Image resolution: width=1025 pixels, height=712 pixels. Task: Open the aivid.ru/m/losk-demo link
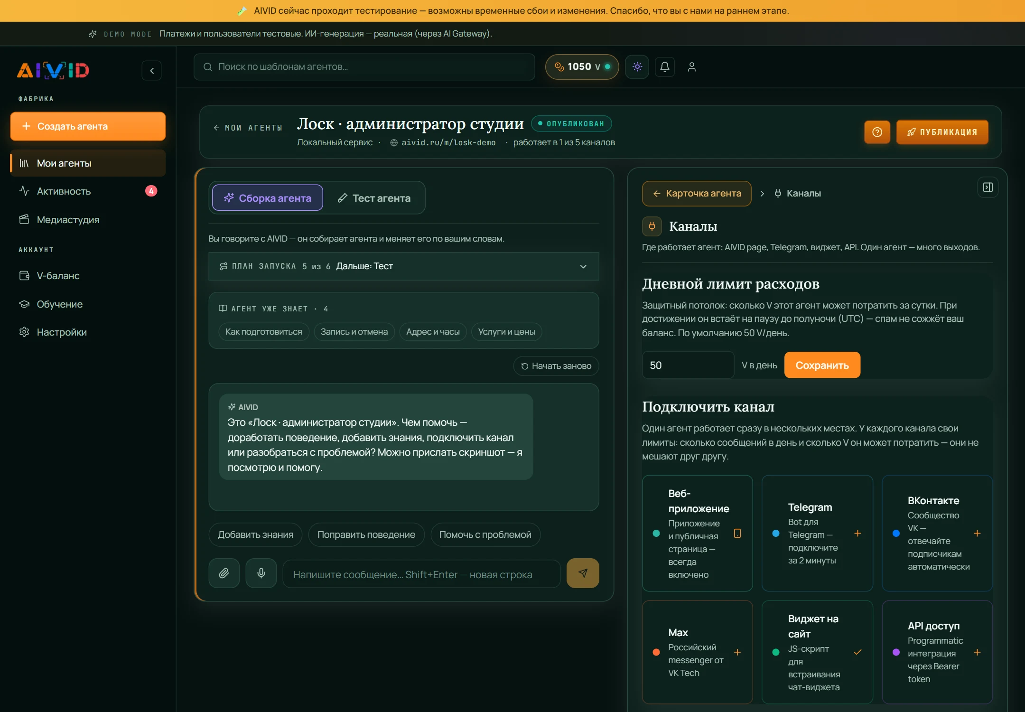(x=448, y=142)
